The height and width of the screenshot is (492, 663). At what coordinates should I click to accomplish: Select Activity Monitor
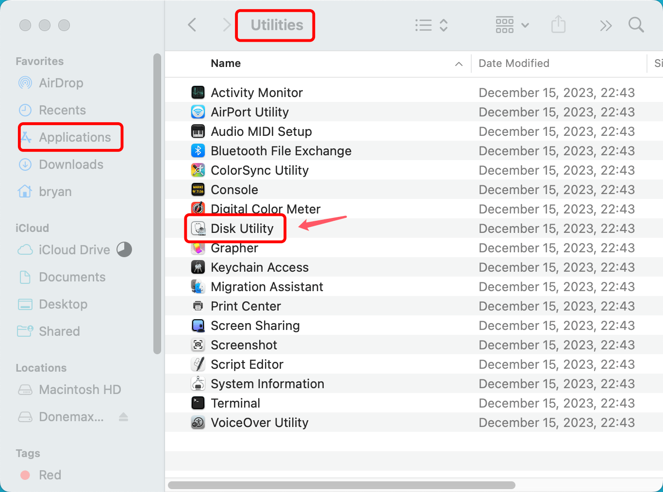pyautogui.click(x=257, y=92)
